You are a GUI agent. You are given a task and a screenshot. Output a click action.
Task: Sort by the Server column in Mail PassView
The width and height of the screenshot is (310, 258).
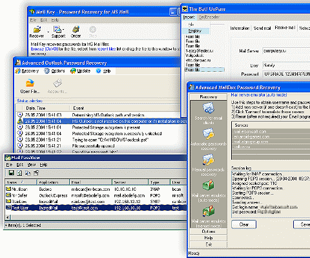pyautogui.click(x=130, y=182)
